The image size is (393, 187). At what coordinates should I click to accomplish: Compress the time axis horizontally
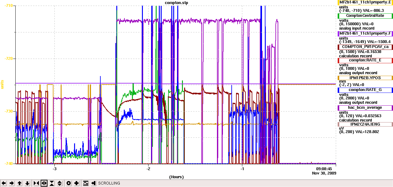(x=36, y=183)
